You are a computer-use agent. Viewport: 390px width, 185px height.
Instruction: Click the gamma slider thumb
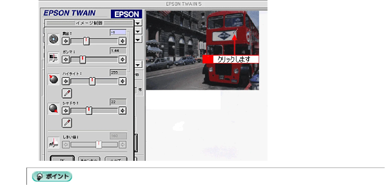(82, 60)
